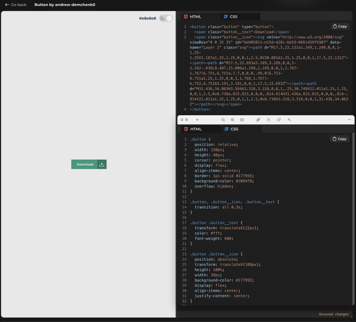The image size is (356, 322).
Task: Open the three-dot more options menu
Action: coord(349,120)
